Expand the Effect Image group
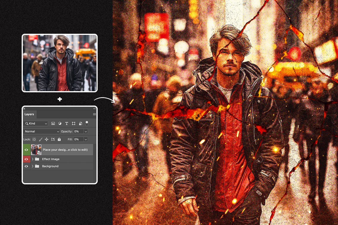338x225 pixels. [x=33, y=159]
